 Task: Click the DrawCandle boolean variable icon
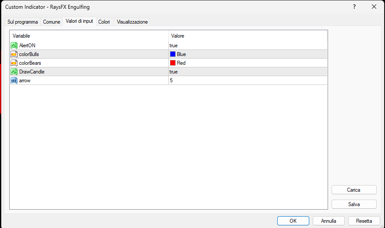[14, 72]
